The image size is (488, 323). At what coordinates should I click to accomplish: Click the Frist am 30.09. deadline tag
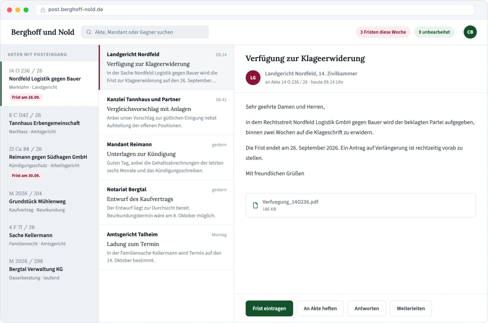tap(26, 176)
